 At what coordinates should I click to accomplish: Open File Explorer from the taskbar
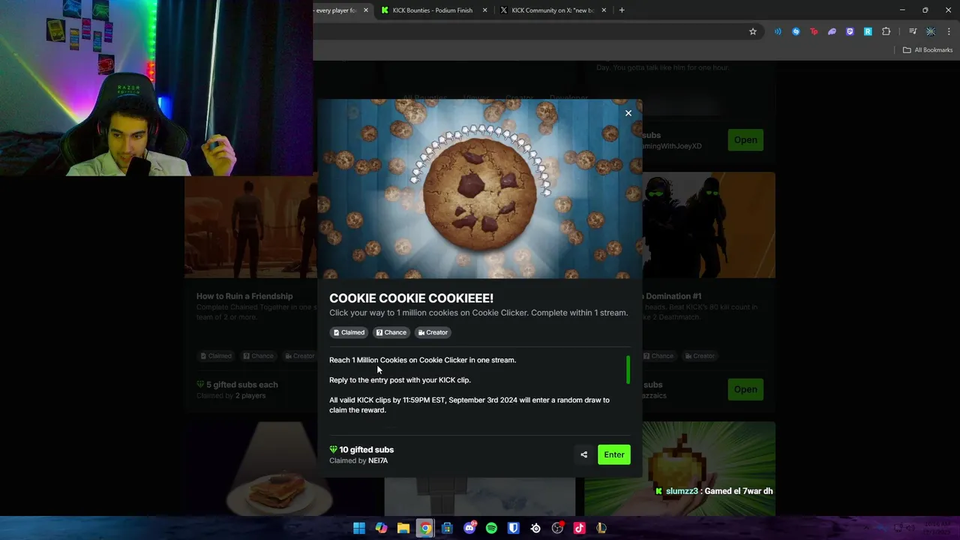point(403,528)
